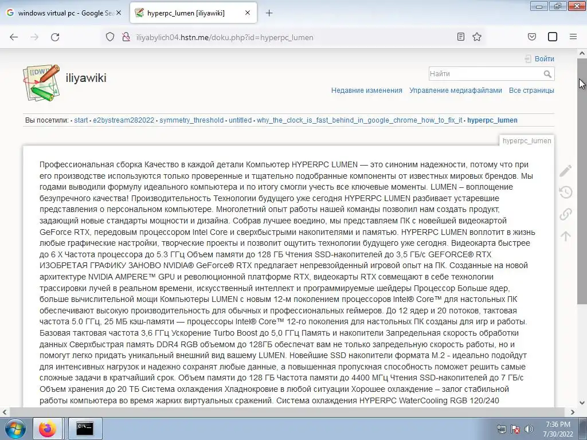Open Управление медиафайлами link
This screenshot has width=587, height=440.
455,90
